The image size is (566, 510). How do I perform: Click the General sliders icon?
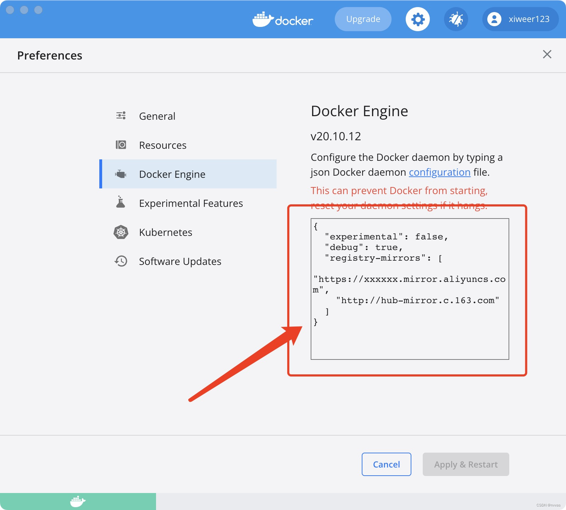click(121, 115)
